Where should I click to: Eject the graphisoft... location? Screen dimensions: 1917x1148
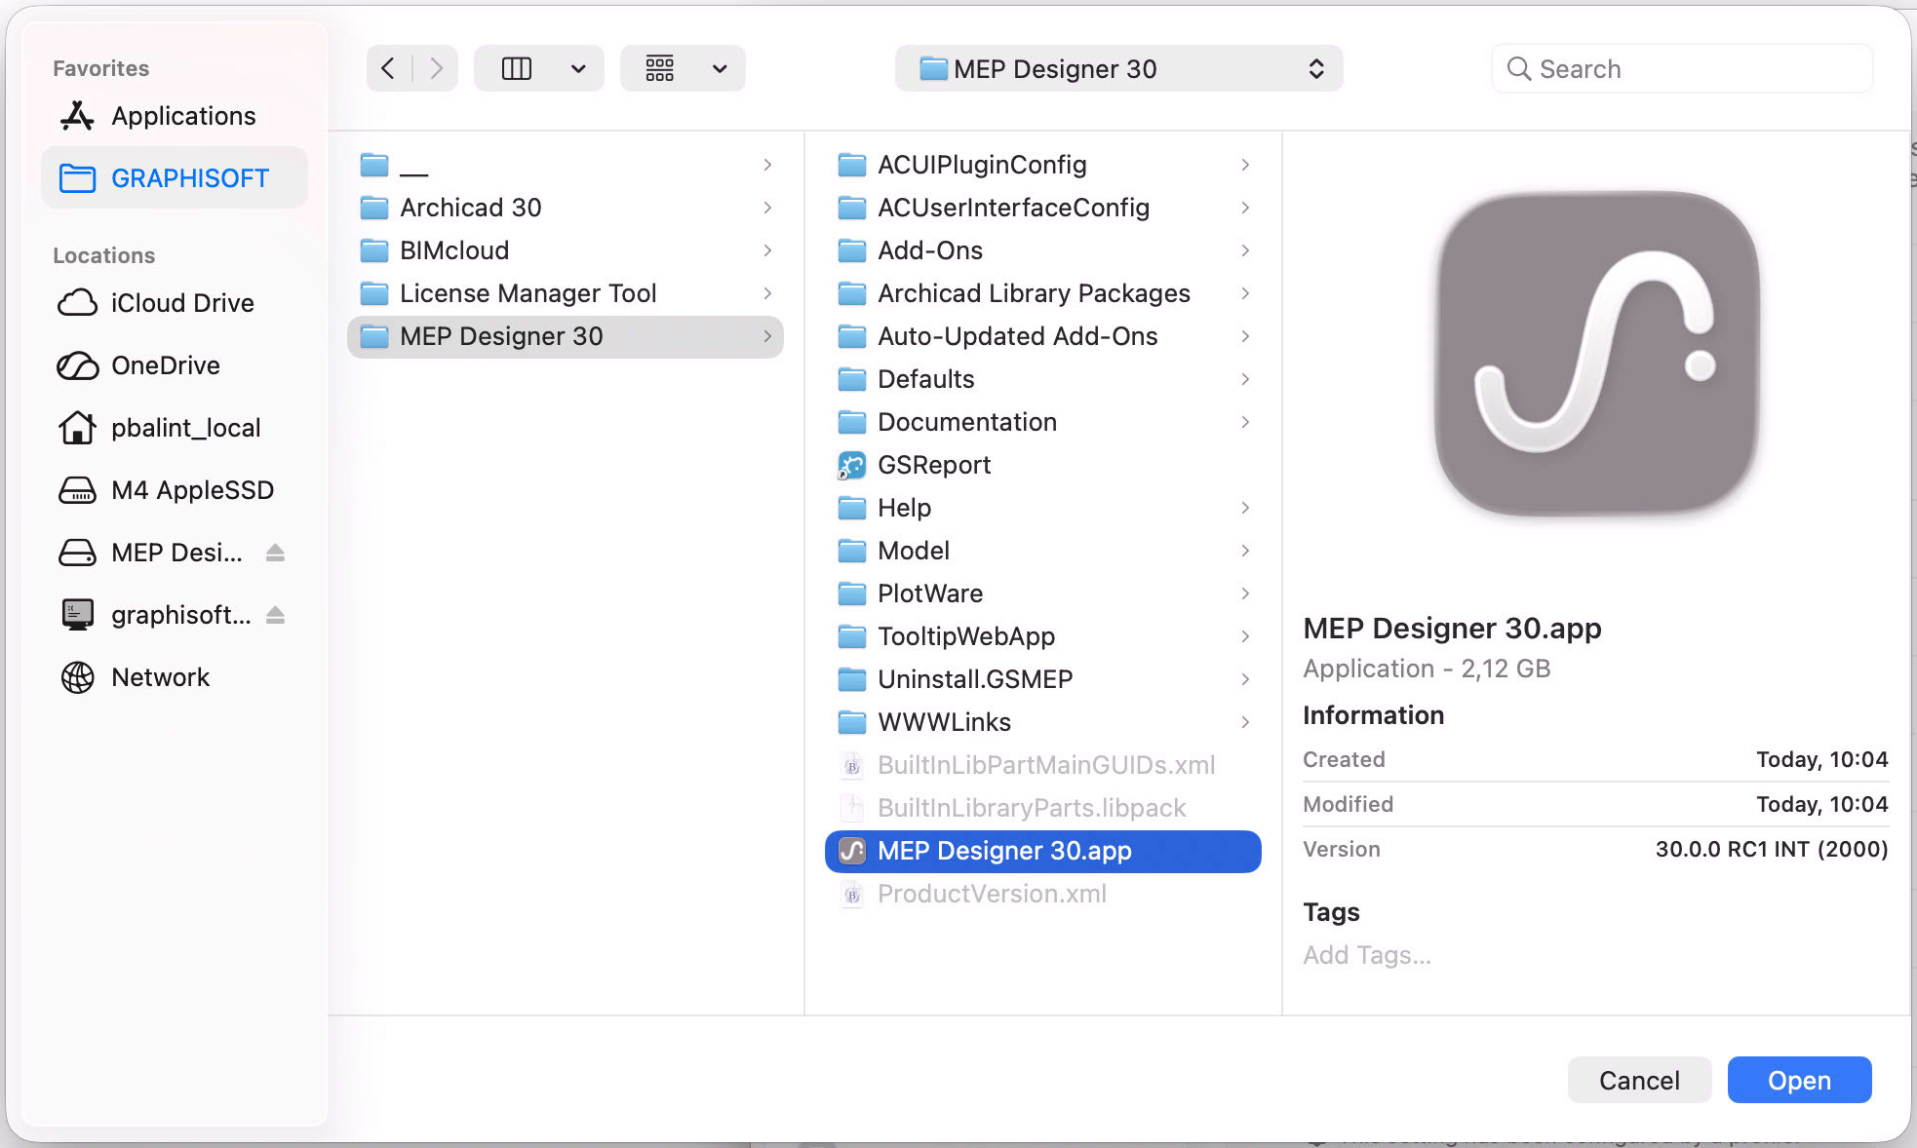(x=276, y=615)
